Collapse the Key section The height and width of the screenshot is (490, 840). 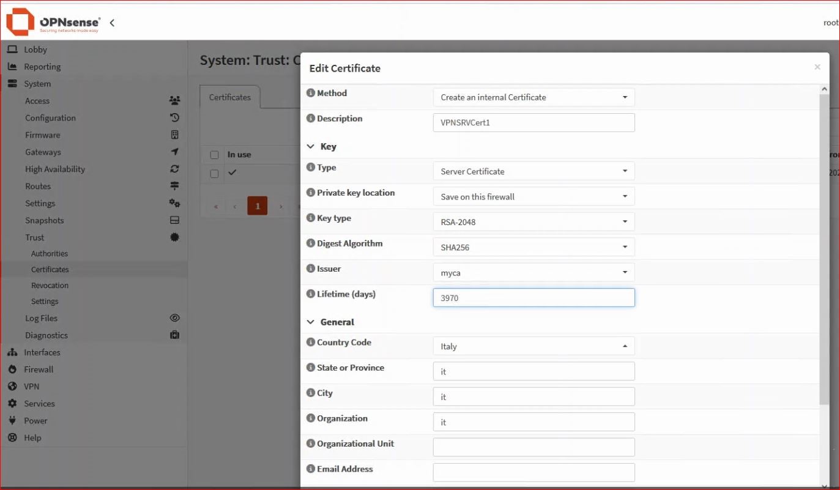point(311,147)
